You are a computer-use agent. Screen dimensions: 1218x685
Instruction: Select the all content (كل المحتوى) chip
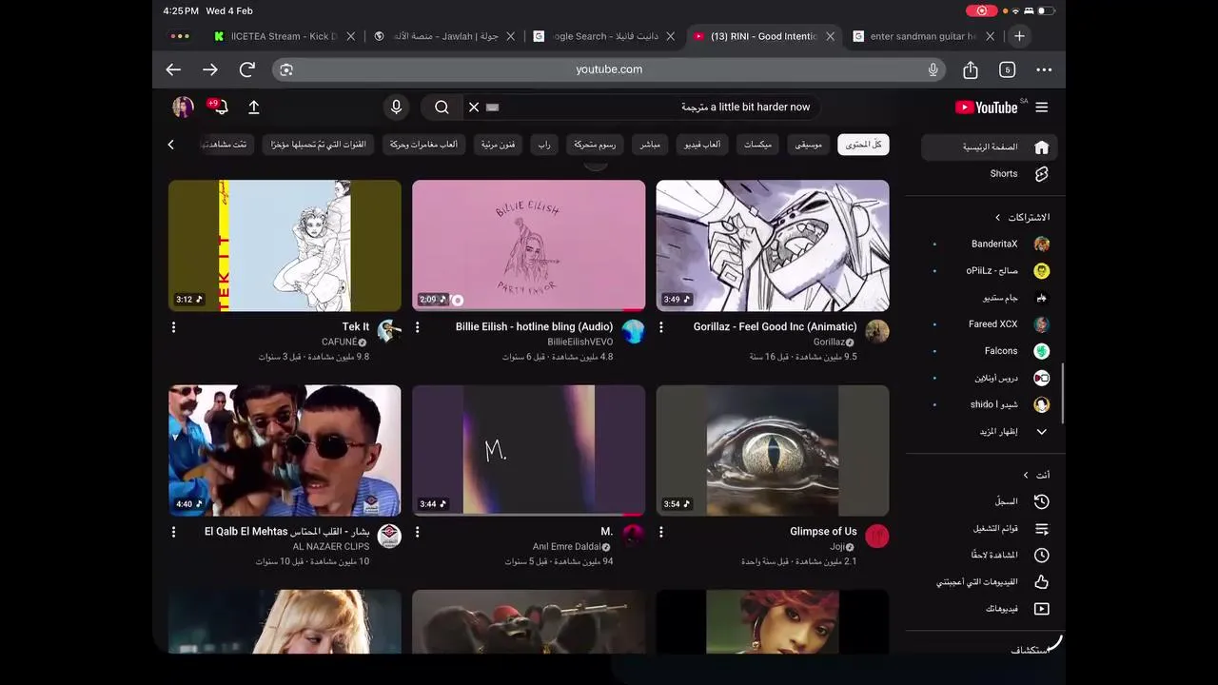863,145
